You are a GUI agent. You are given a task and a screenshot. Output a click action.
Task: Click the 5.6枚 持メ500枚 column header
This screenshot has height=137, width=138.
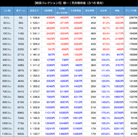[62, 11]
